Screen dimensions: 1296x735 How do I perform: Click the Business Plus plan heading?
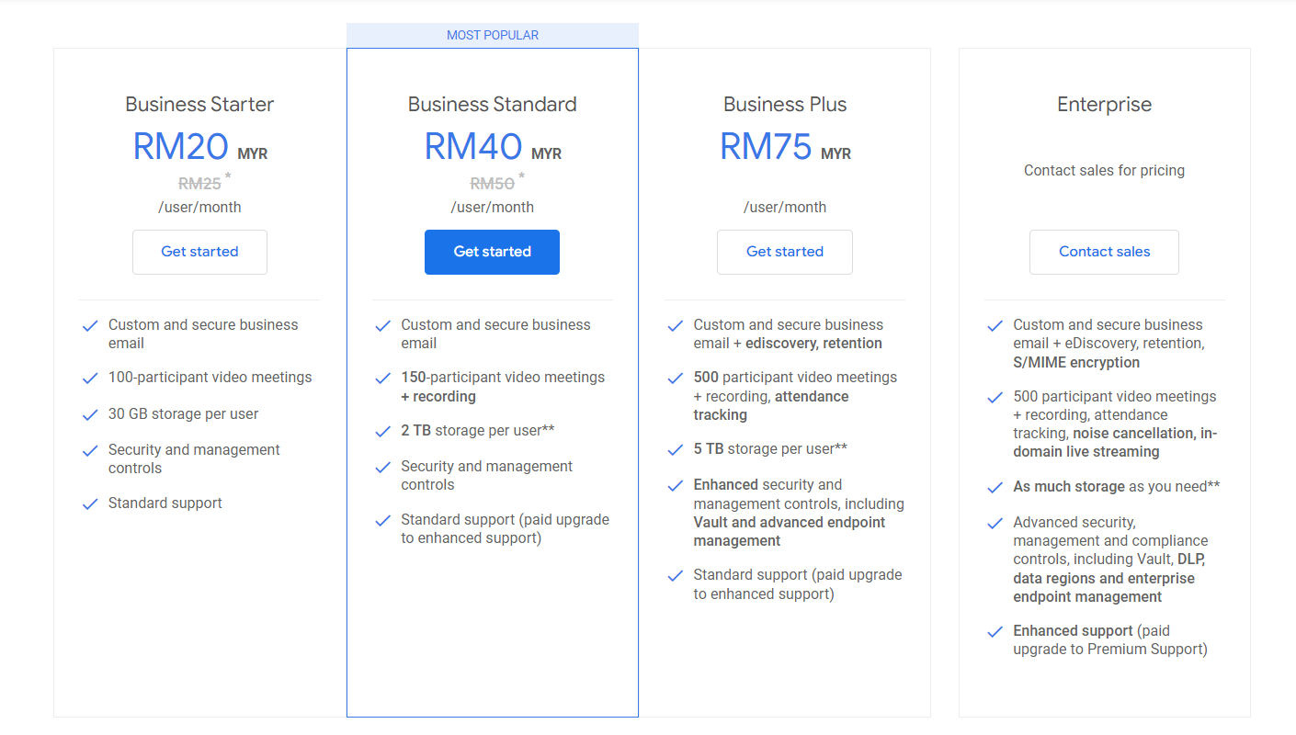(x=785, y=104)
